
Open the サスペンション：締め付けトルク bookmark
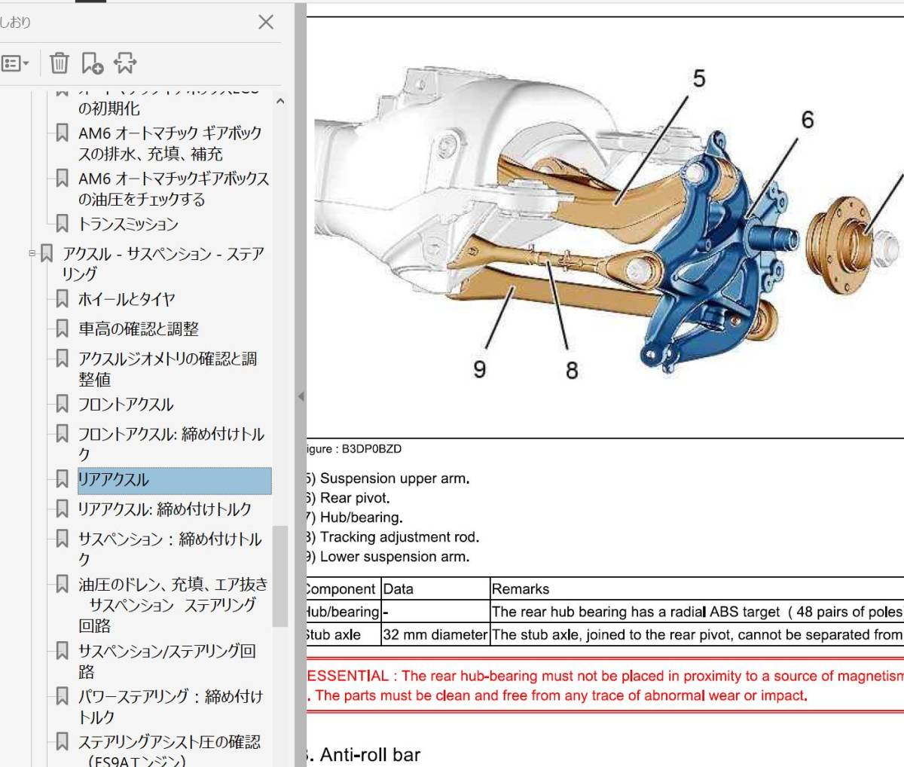point(170,549)
